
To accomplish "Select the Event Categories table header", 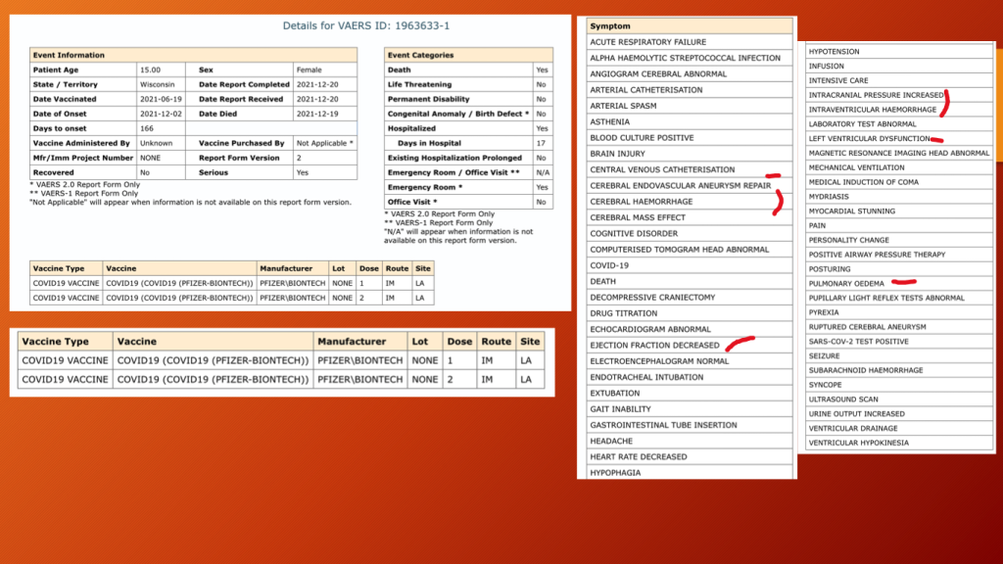I will pos(420,55).
